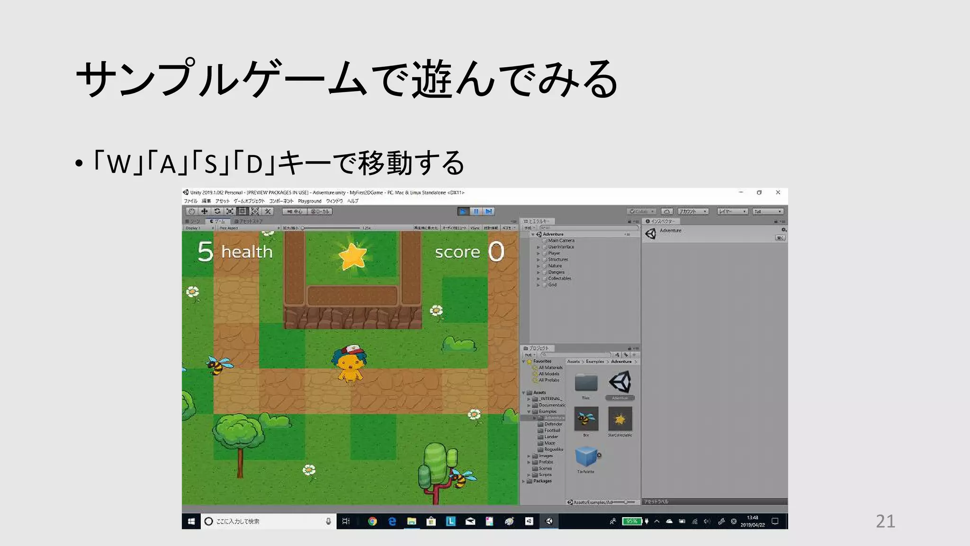Open the Collab dropdown
970x546 pixels.
tap(641, 211)
